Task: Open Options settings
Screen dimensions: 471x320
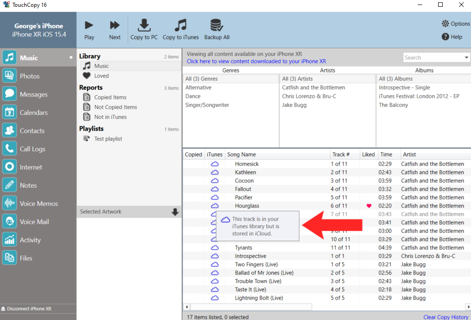Action: coord(455,23)
